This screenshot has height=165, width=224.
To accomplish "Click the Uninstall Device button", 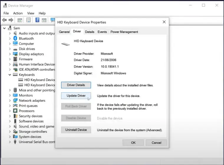I will point(76,130).
